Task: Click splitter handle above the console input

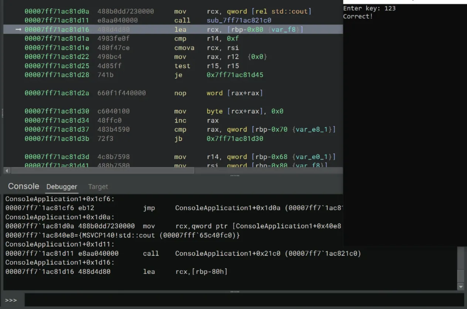Action: click(234, 292)
